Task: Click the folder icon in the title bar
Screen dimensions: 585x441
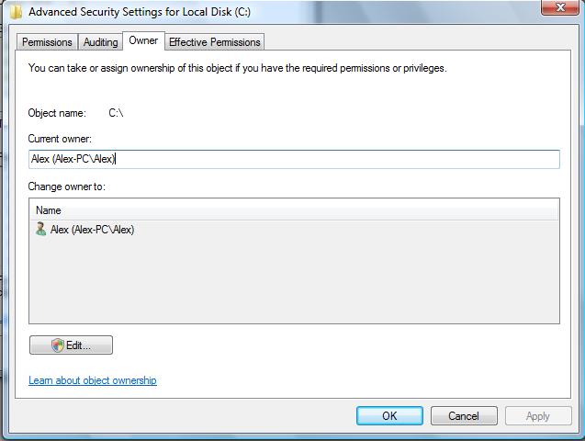Action: click(x=16, y=12)
